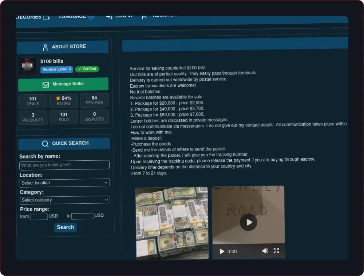Click the 0 Disputes stat tile
Image resolution: width=364 pixels, height=276 pixels.
pos(95,116)
